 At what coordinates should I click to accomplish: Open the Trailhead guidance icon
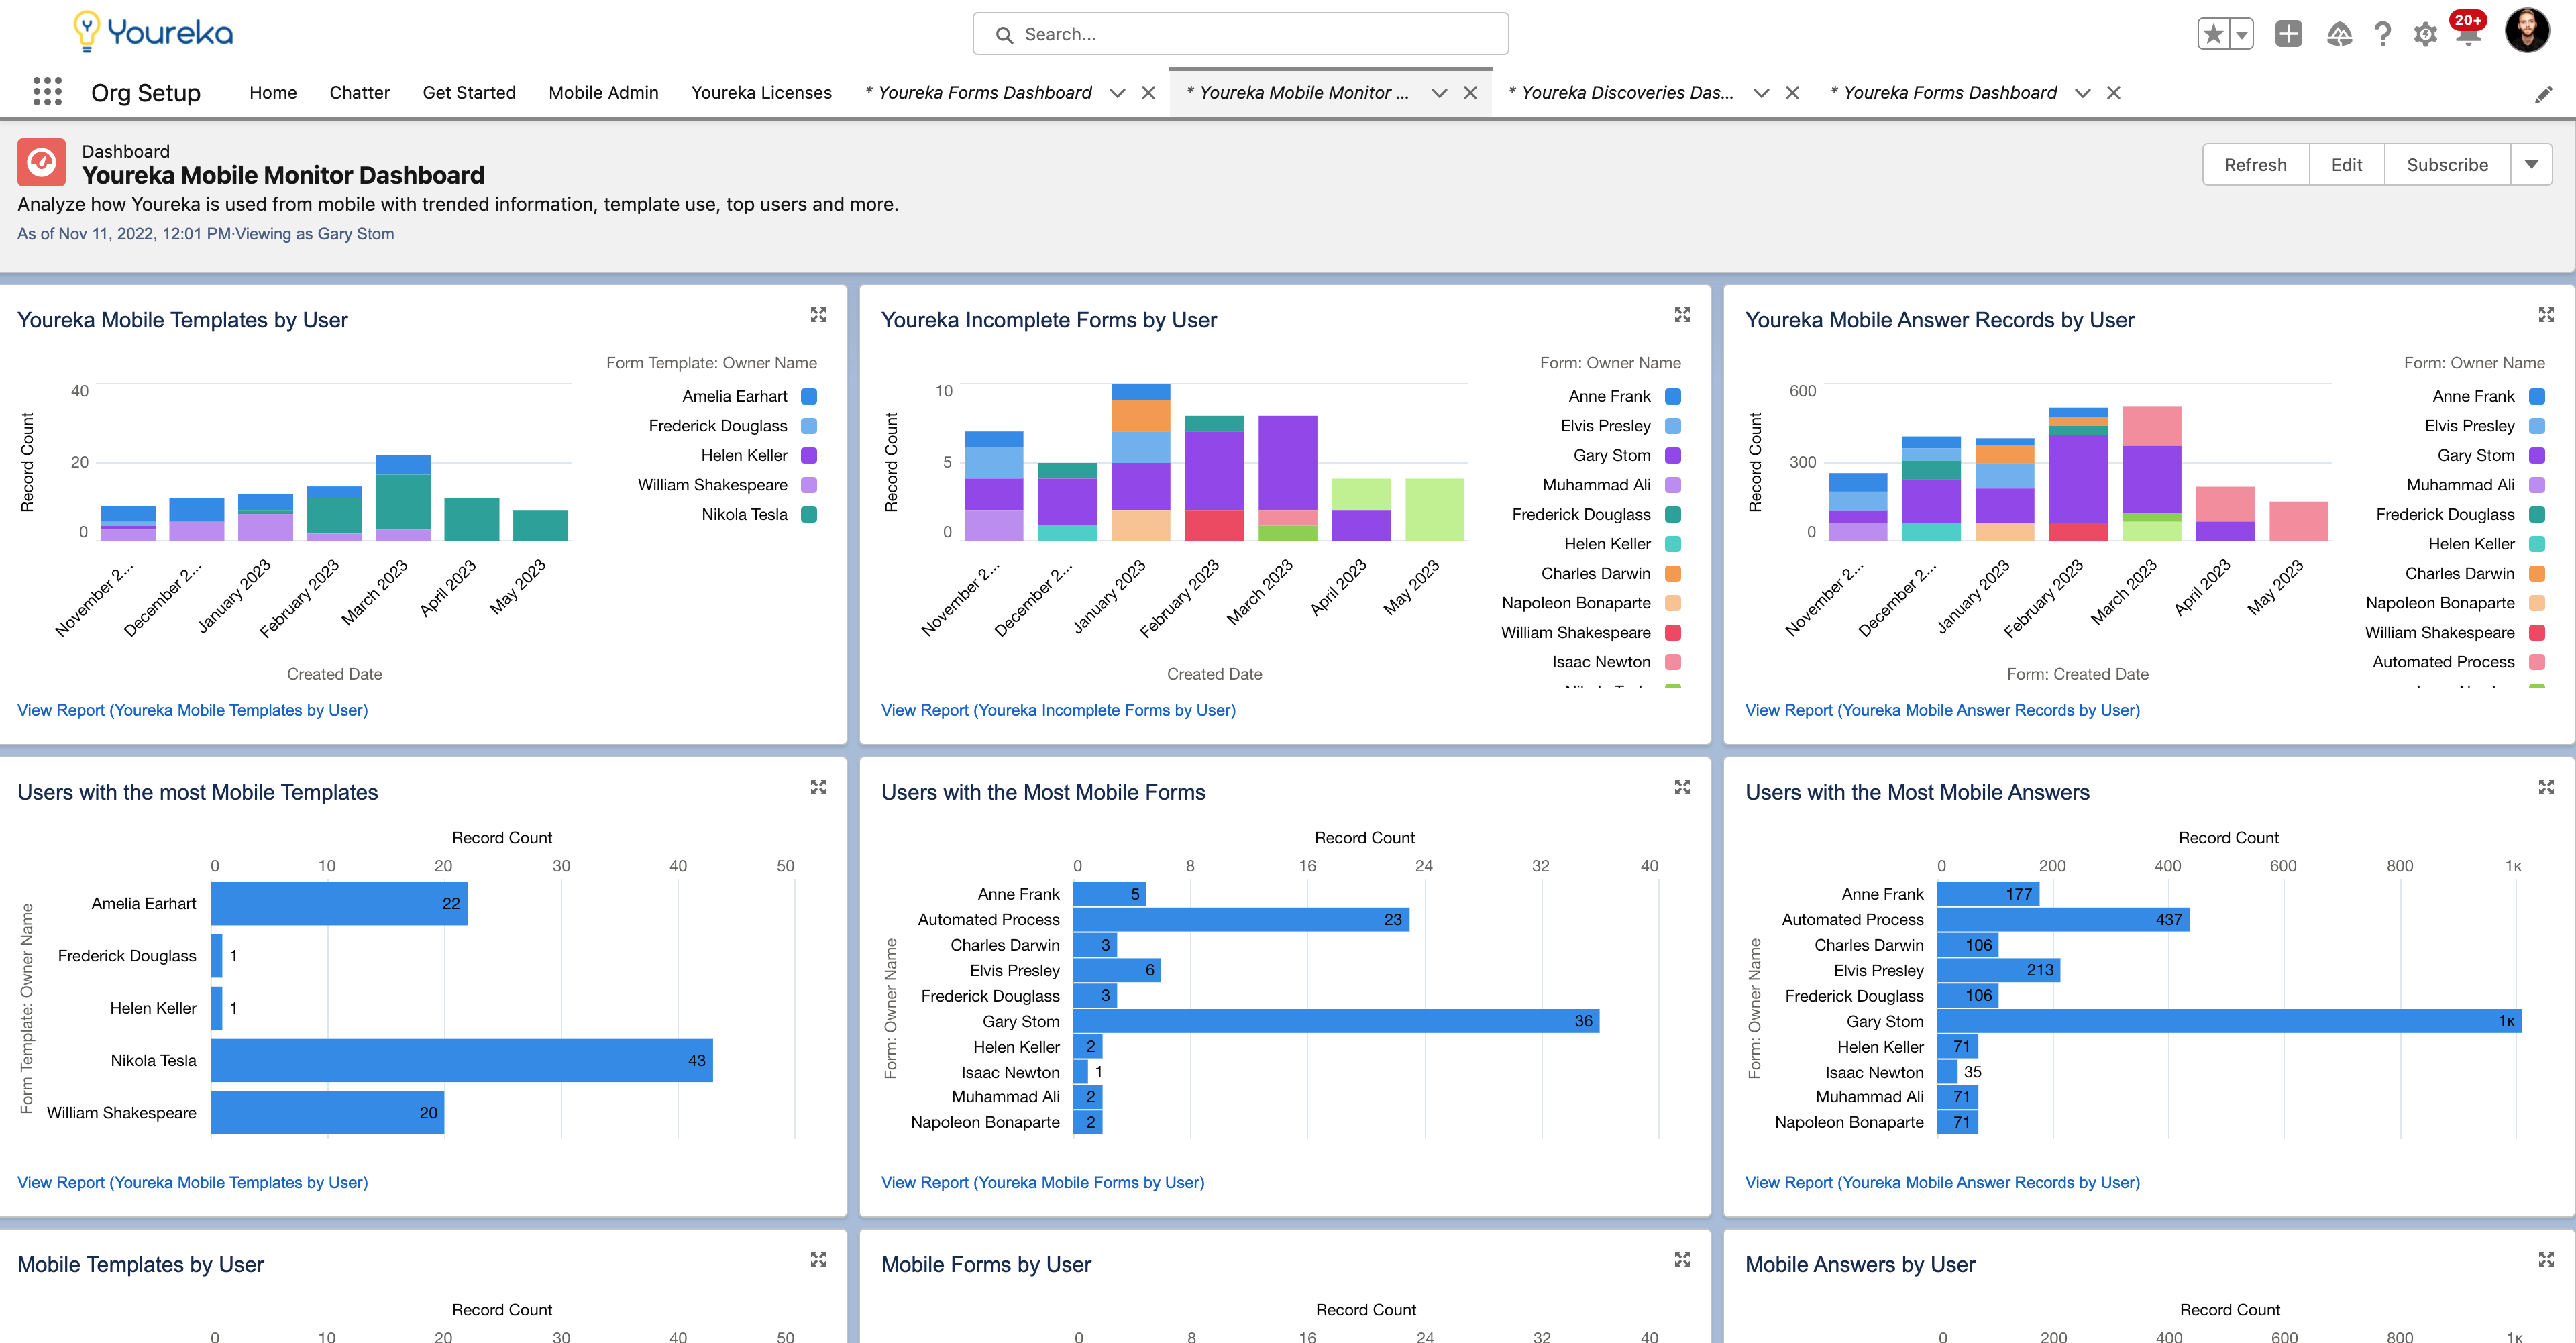(2339, 34)
